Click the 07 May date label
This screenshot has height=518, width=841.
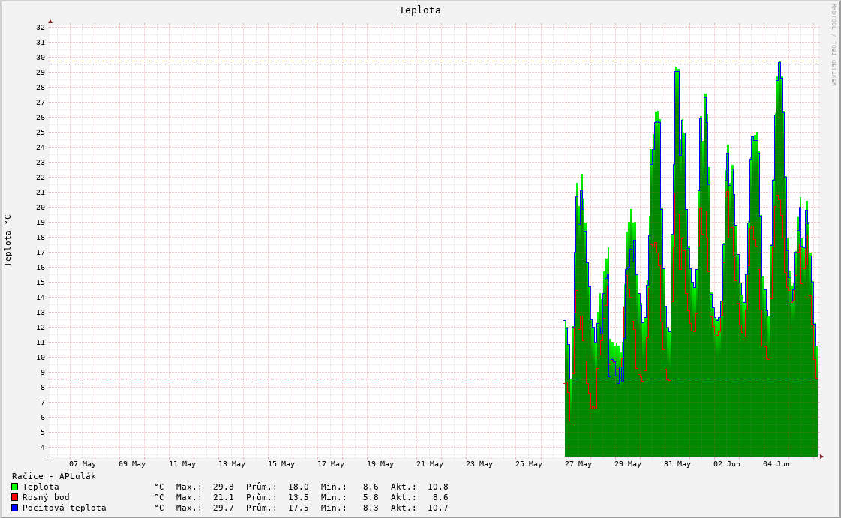tap(83, 464)
